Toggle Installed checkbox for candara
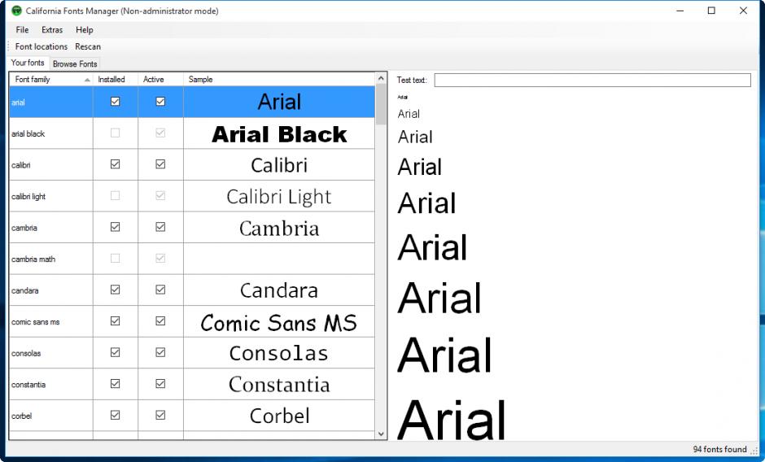Viewport: 765px width, 462px height. pyautogui.click(x=115, y=290)
